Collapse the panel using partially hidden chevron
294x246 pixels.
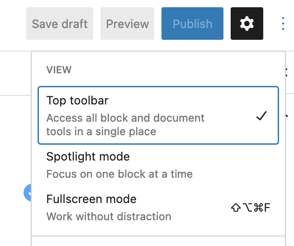[x=286, y=116]
